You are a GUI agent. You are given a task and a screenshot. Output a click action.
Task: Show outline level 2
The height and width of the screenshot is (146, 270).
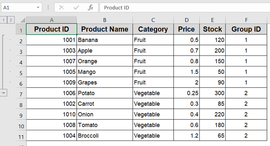11,20
